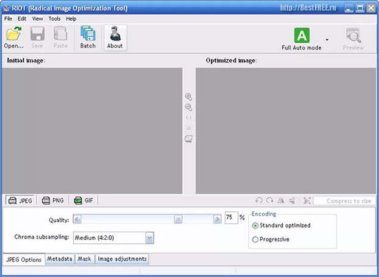The width and height of the screenshot is (379, 277).
Task: Set zoom to 1:1 original size
Action: [x=188, y=118]
